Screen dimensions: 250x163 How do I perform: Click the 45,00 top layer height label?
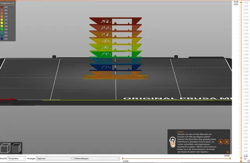(x=236, y=2)
